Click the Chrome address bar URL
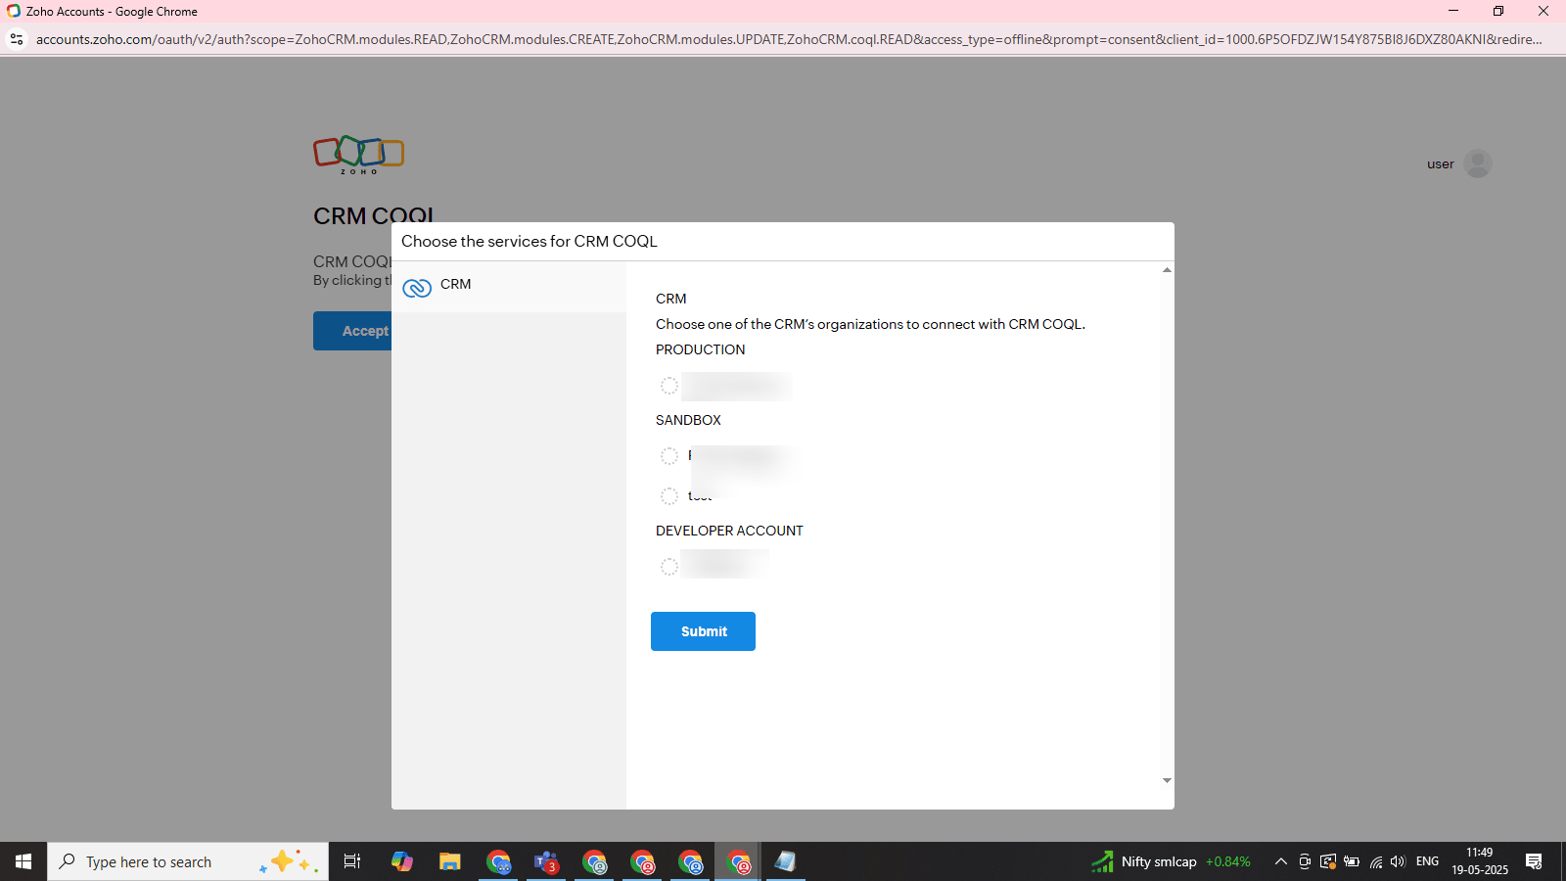Screen dimensions: 1566x881 (789, 39)
